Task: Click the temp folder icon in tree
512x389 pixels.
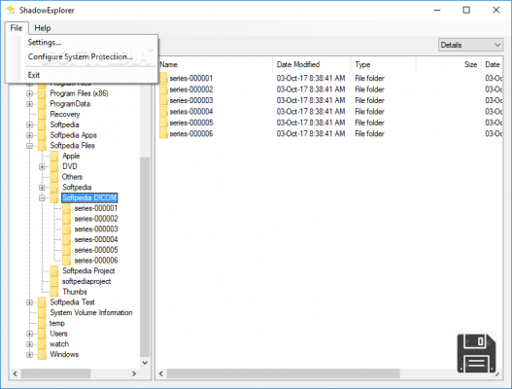Action: click(x=42, y=323)
